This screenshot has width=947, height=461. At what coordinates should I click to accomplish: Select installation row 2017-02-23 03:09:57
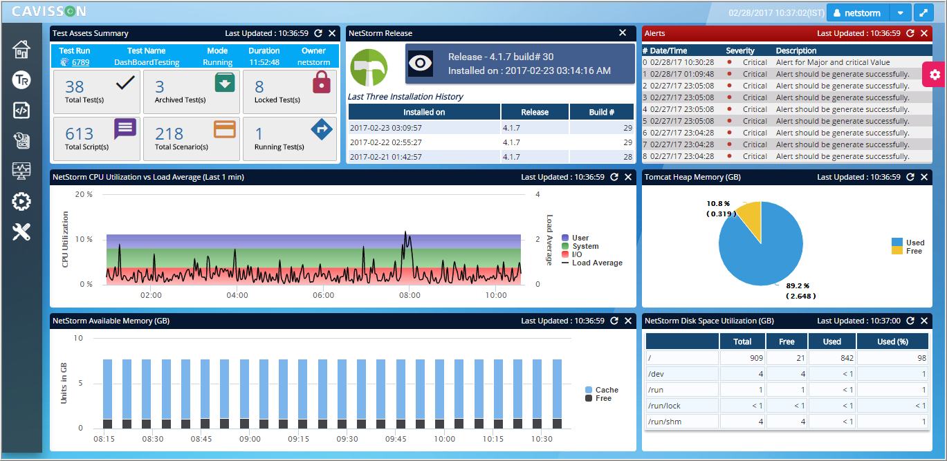pos(491,128)
